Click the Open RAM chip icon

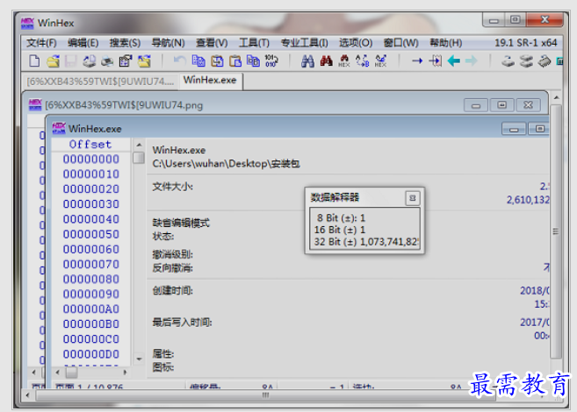545,60
